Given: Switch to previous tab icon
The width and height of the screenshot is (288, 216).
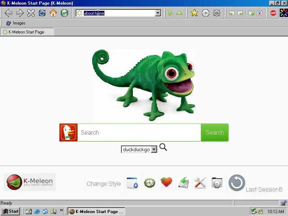Looking at the screenshot, I should point(232,13).
